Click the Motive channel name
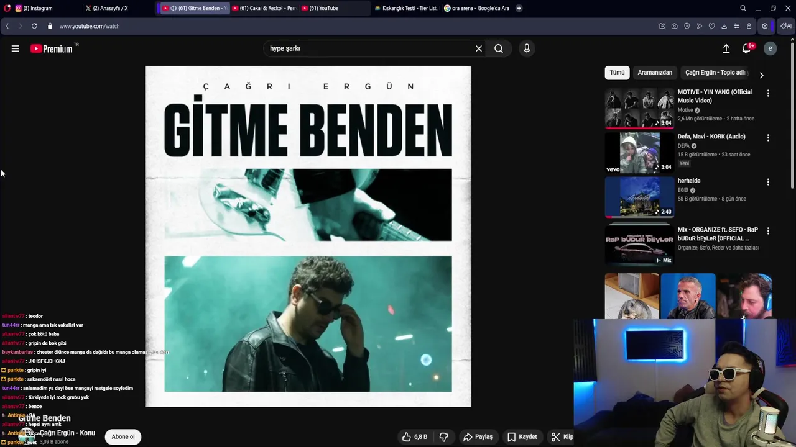 pyautogui.click(x=685, y=110)
